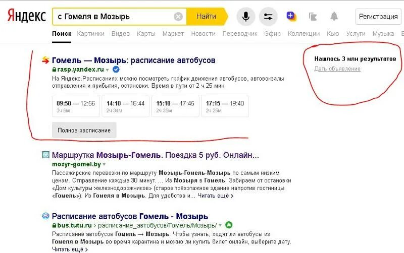Open the collections bookmarks icon in header
The height and width of the screenshot is (253, 404).
coord(313,17)
